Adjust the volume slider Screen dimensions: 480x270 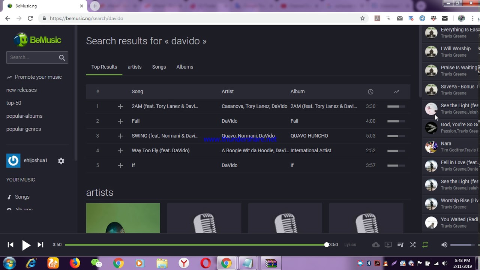click(x=463, y=245)
